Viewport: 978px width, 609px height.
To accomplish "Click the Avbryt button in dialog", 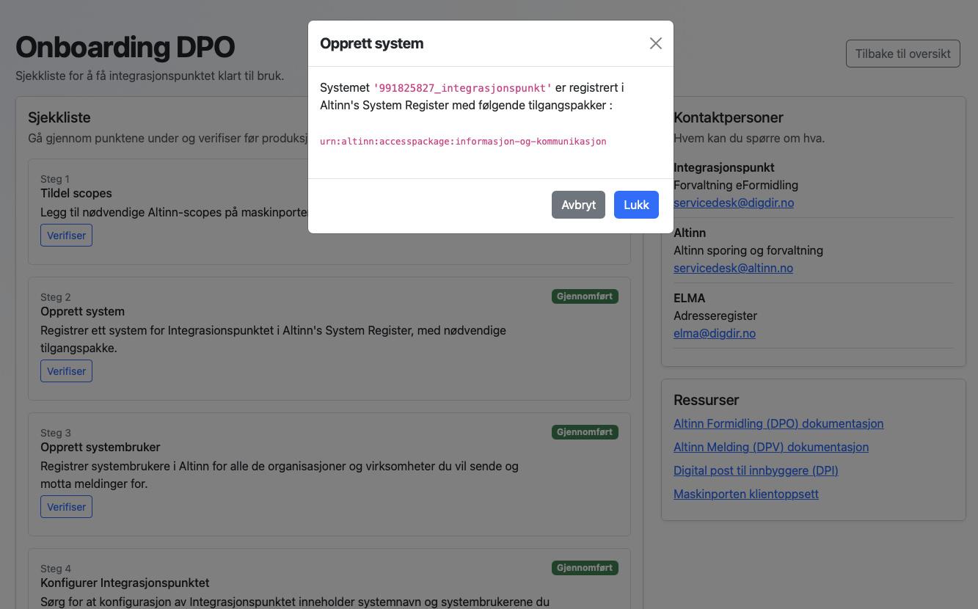I will click(x=578, y=205).
